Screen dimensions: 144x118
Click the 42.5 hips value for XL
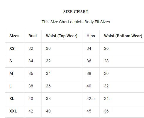[91, 98]
